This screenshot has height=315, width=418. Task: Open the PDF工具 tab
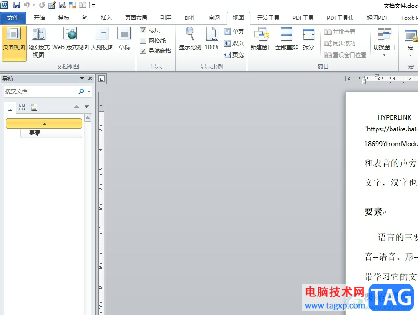click(x=303, y=18)
